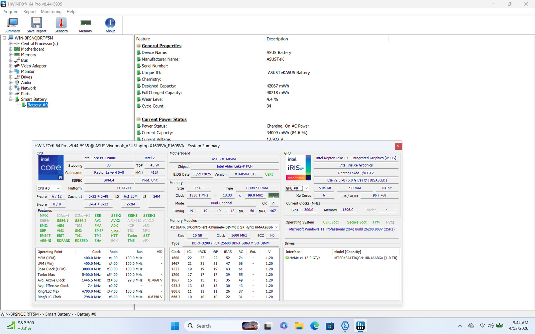Expand the Bus tree node
The height and width of the screenshot is (334, 535).
tap(11, 60)
